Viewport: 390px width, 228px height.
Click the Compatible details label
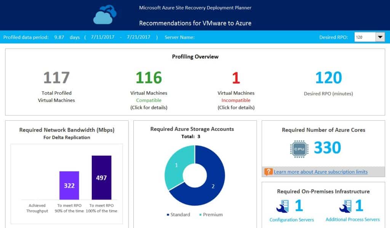[x=149, y=100]
